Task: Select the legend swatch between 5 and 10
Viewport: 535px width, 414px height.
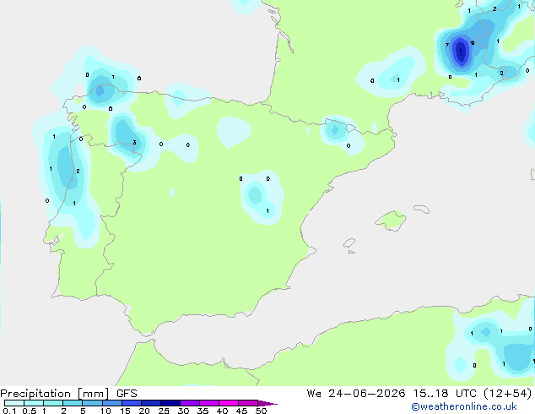Action: click(92, 403)
